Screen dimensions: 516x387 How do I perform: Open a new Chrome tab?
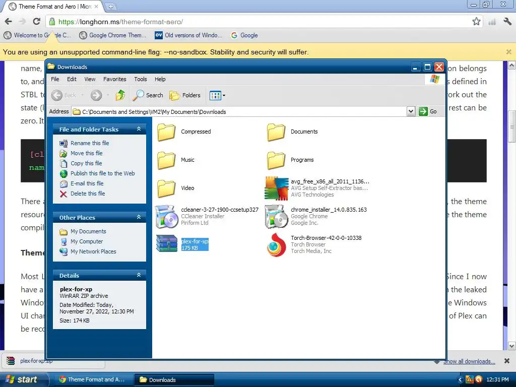click(110, 7)
